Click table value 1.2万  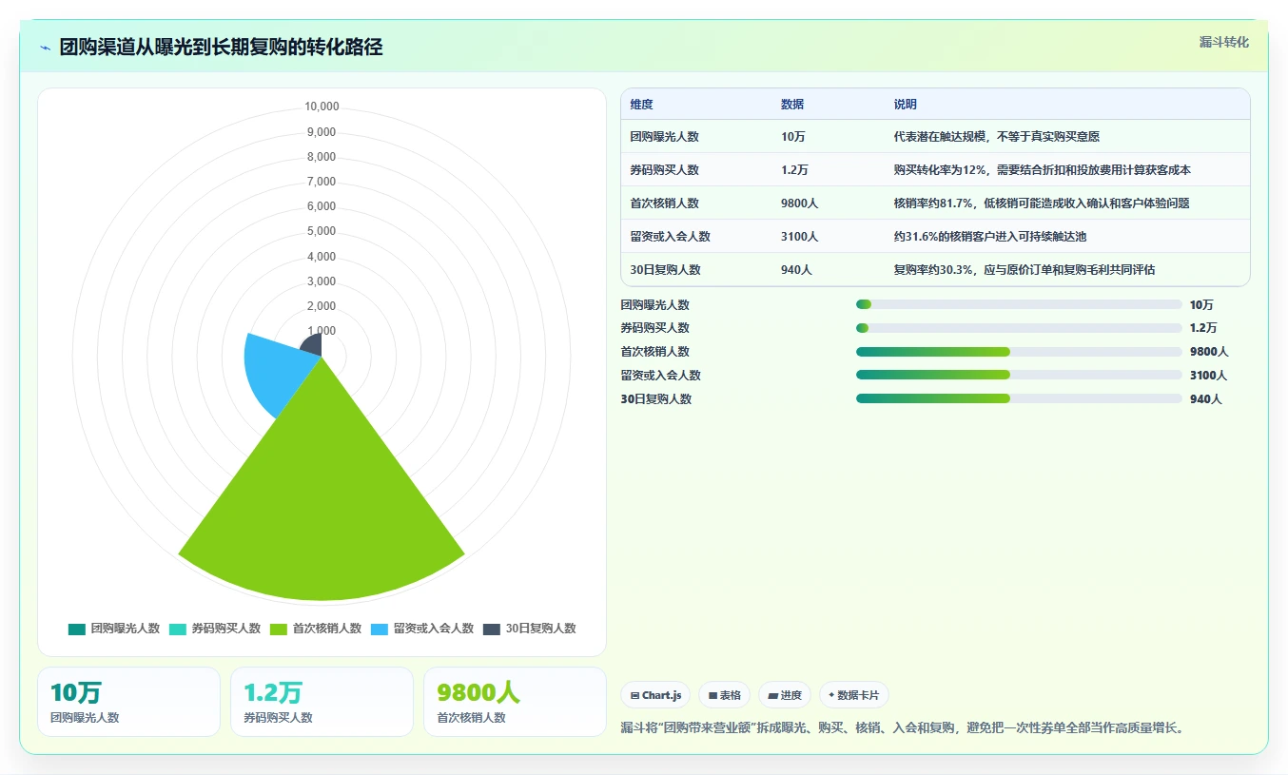(797, 170)
